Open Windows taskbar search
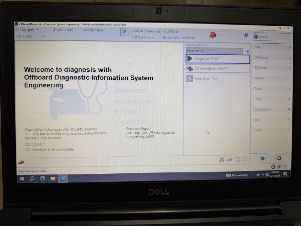This screenshot has width=301, height=226. 32,179
